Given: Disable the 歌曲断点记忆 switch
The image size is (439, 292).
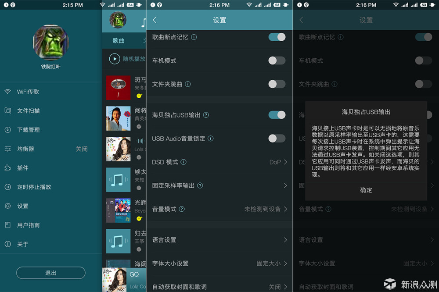Looking at the screenshot, I should (277, 37).
